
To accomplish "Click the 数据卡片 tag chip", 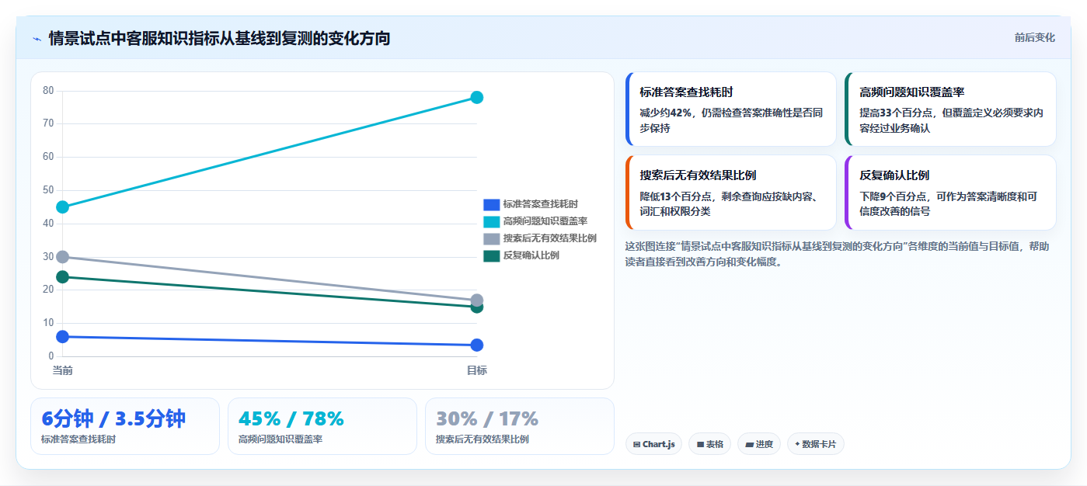I will tap(815, 444).
